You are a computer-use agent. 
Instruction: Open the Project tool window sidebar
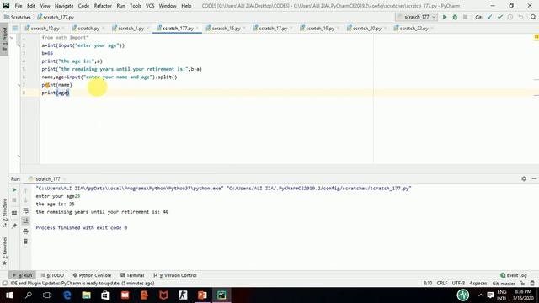(4, 40)
